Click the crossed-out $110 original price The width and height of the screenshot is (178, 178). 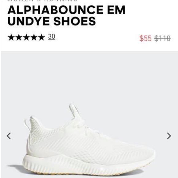click(162, 38)
